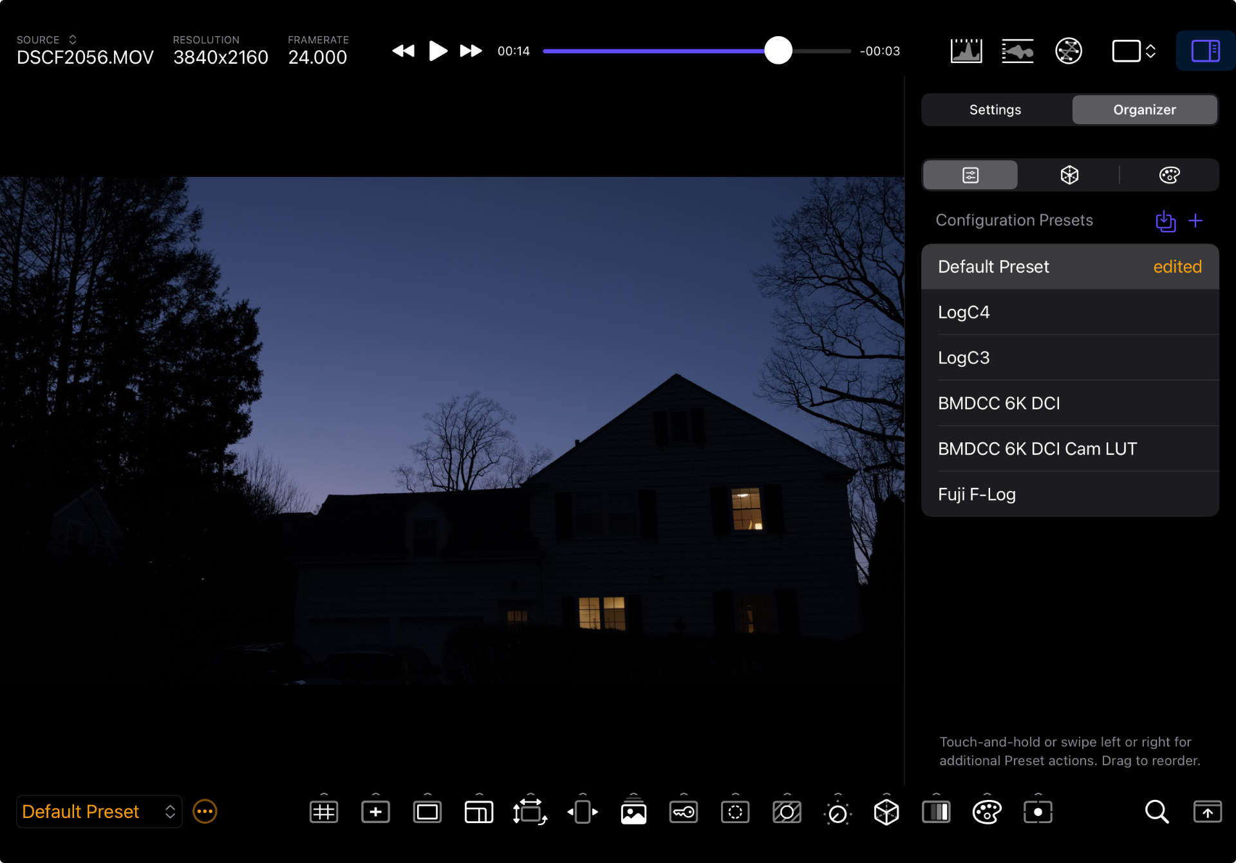Image resolution: width=1236 pixels, height=863 pixels.
Task: Click the export upload icon
Action: pyautogui.click(x=1207, y=812)
